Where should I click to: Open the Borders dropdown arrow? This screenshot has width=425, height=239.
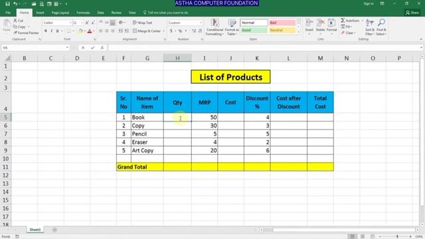click(x=74, y=31)
